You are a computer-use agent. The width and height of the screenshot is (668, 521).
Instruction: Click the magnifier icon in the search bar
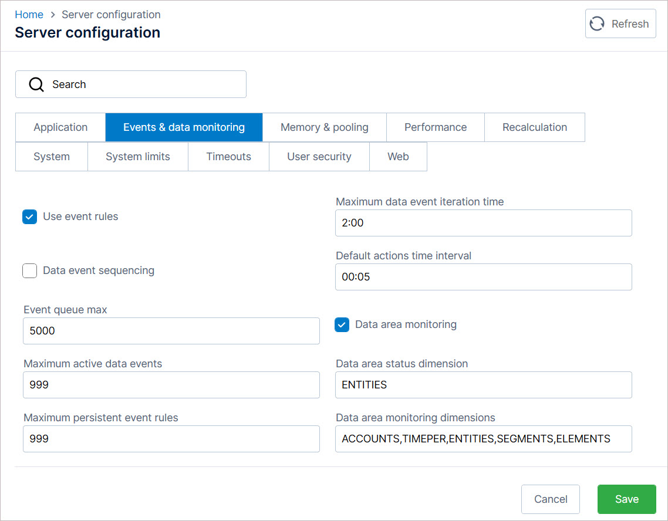coord(36,84)
